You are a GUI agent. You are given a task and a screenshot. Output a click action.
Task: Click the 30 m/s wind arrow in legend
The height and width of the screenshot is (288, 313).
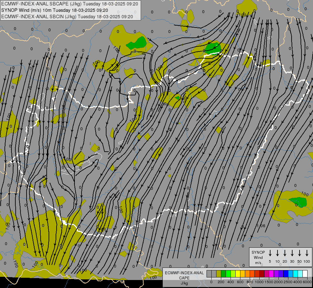tap(292, 253)
